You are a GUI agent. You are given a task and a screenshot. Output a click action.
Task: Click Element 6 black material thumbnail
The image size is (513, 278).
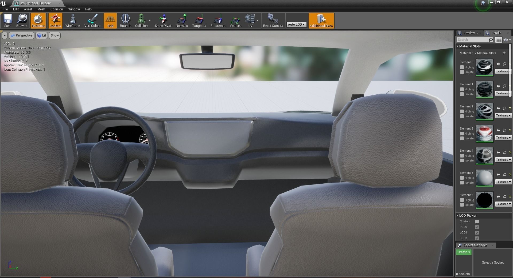click(x=484, y=200)
